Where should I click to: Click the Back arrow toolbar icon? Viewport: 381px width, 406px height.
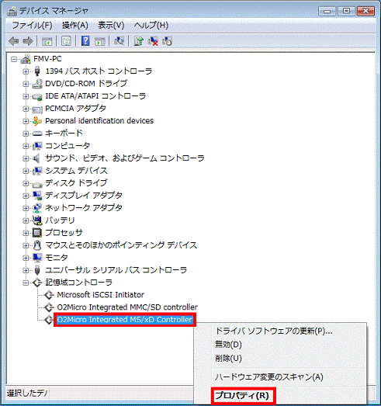coord(14,41)
